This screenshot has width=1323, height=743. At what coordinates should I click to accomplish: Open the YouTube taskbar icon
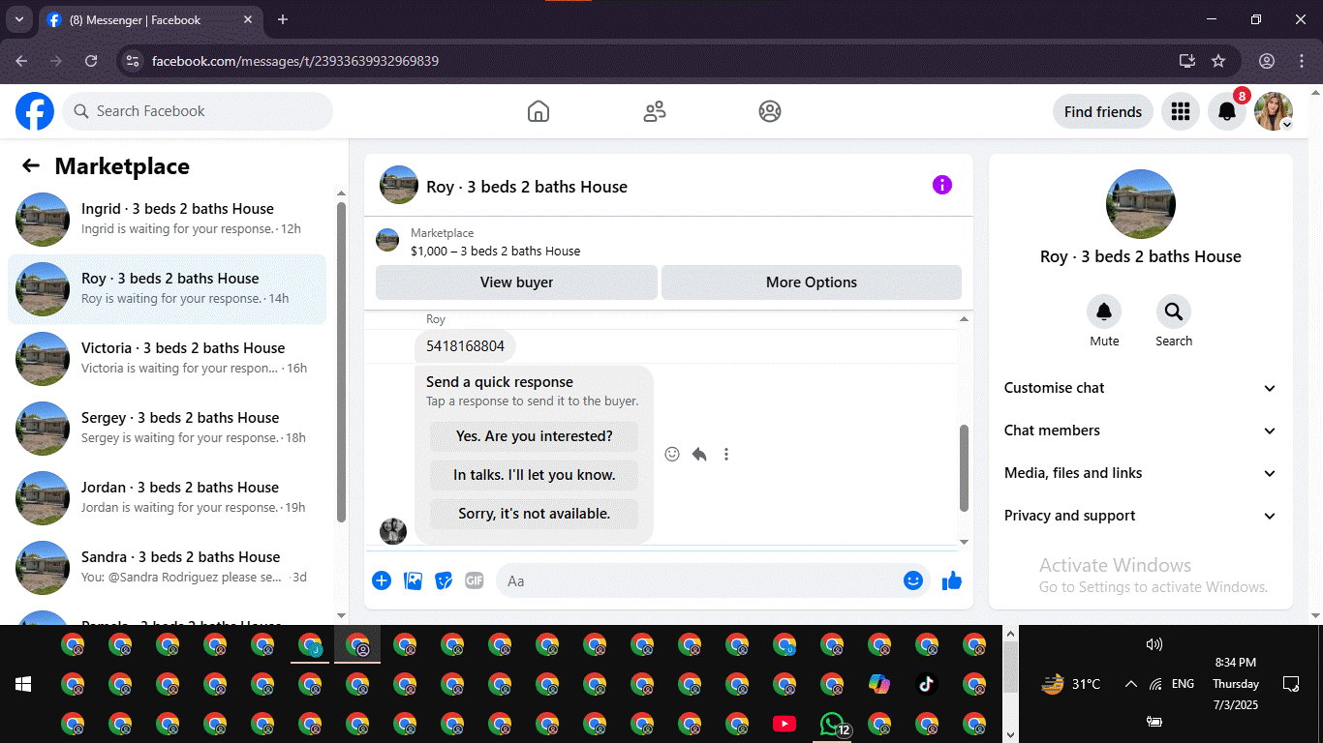pyautogui.click(x=785, y=724)
